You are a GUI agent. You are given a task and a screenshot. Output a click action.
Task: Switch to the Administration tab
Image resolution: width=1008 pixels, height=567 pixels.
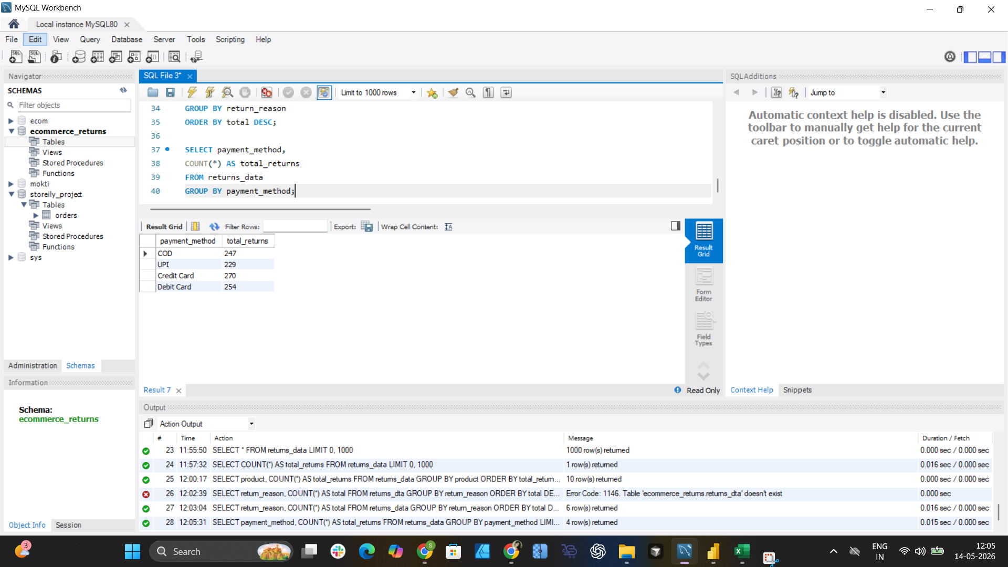point(33,365)
